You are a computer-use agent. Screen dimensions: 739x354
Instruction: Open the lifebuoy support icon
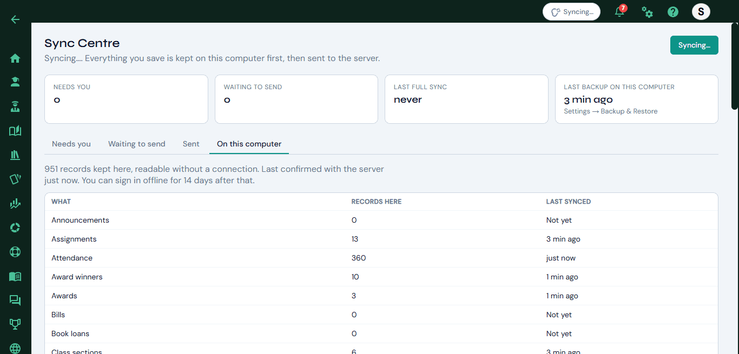tap(15, 252)
